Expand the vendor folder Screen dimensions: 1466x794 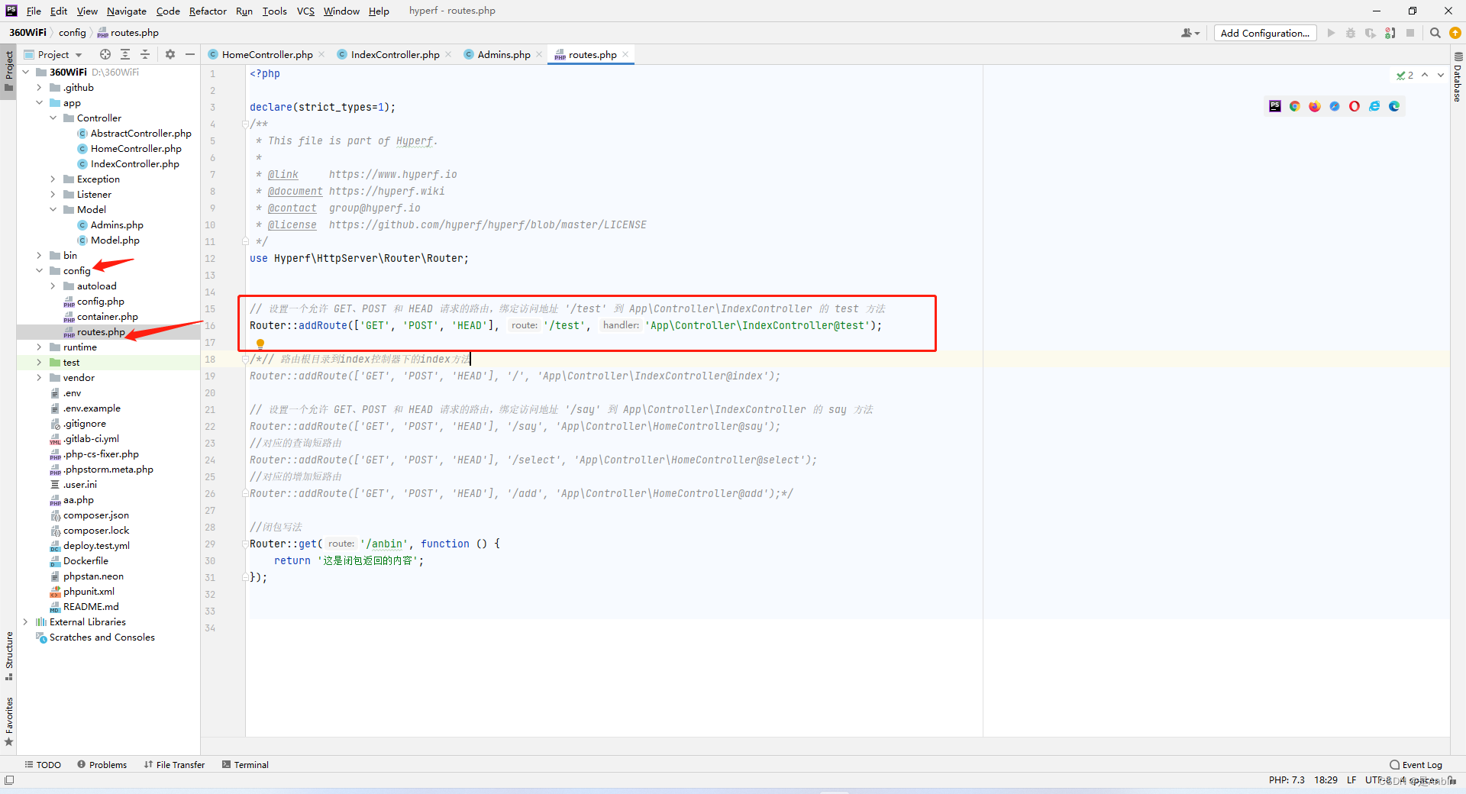click(39, 377)
